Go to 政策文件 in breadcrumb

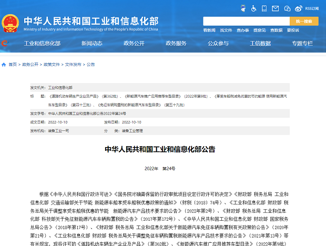coord(52,65)
